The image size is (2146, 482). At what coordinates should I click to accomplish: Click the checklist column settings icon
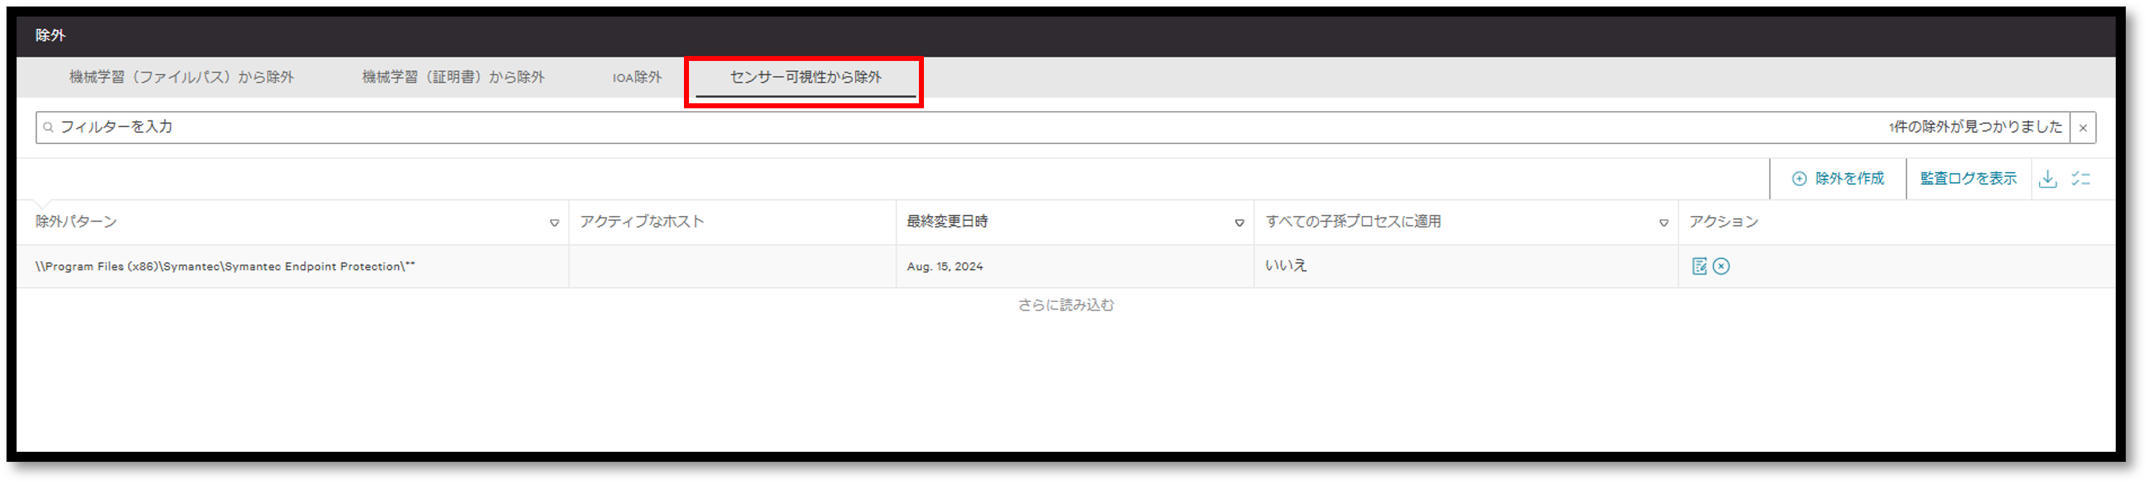click(2081, 179)
